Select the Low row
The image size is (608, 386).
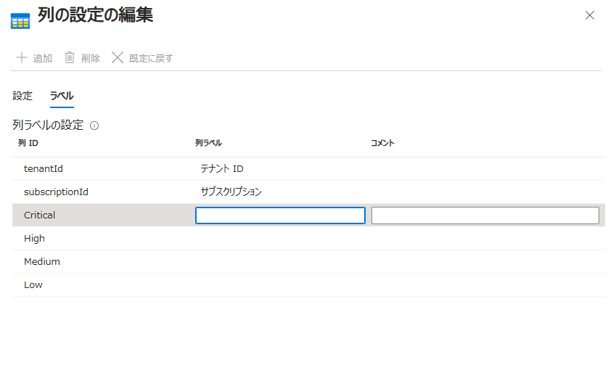click(x=308, y=285)
